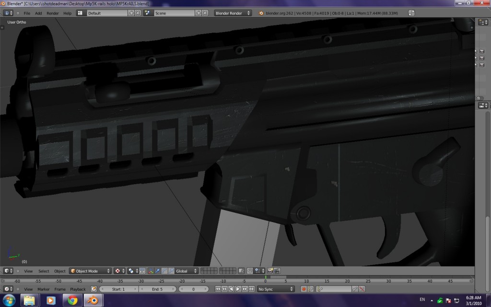Image resolution: width=491 pixels, height=307 pixels.
Task: Select the scale manipulator icon
Action: pos(171,271)
